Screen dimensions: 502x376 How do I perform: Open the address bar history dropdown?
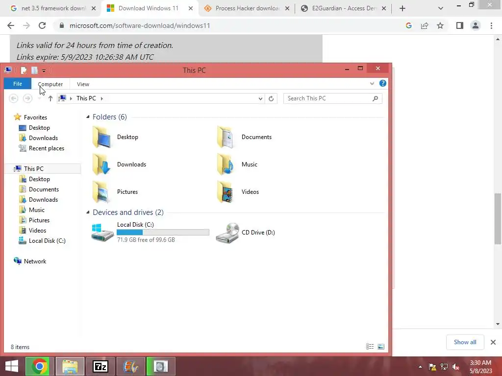pos(260,98)
